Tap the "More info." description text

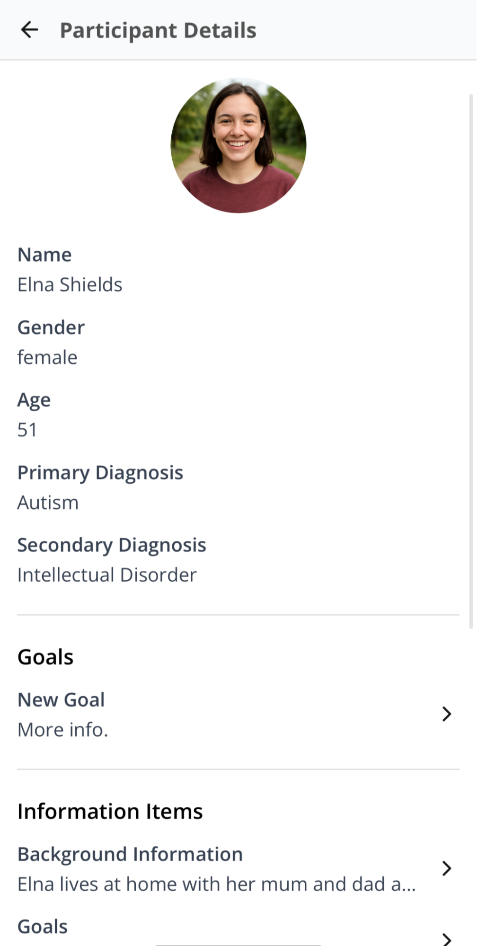(63, 730)
